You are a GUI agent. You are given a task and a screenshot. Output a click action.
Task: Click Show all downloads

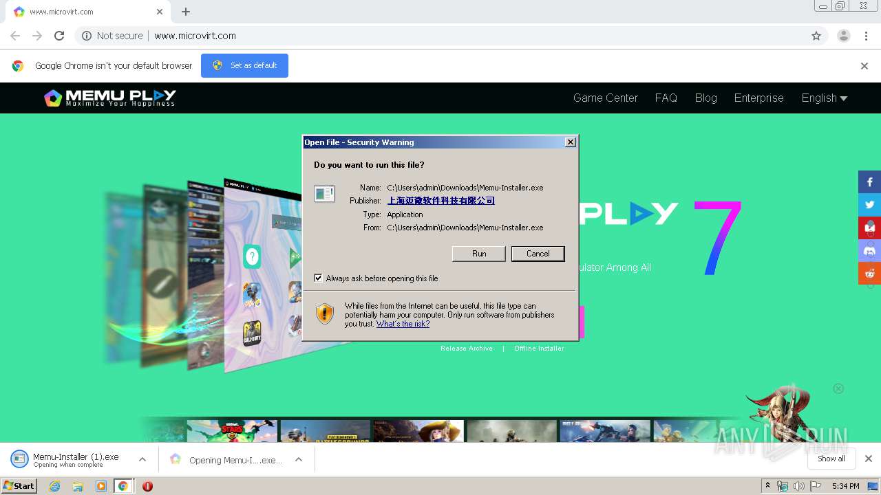pyautogui.click(x=831, y=459)
